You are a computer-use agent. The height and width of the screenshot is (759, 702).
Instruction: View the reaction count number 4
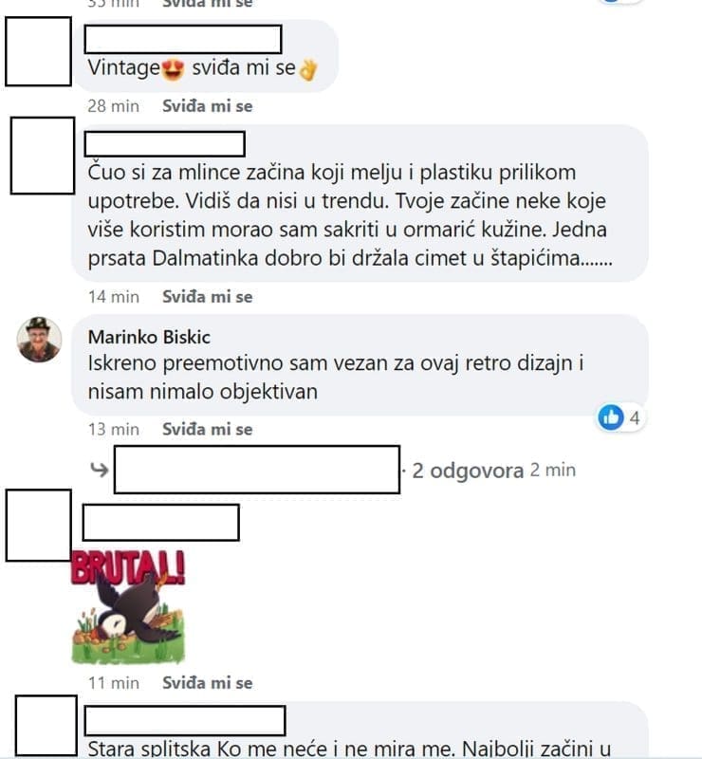coord(635,417)
